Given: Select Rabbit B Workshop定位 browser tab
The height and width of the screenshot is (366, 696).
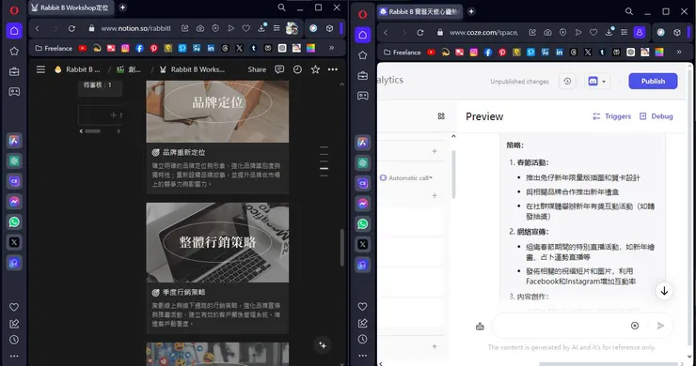Looking at the screenshot, I should 71,8.
